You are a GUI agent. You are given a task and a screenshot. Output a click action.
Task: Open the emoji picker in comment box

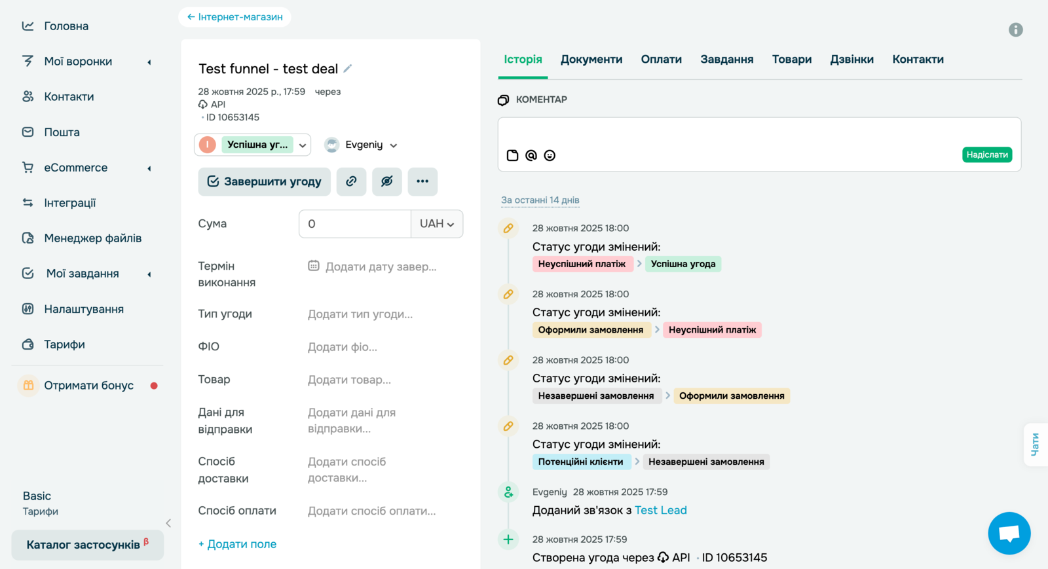[550, 155]
